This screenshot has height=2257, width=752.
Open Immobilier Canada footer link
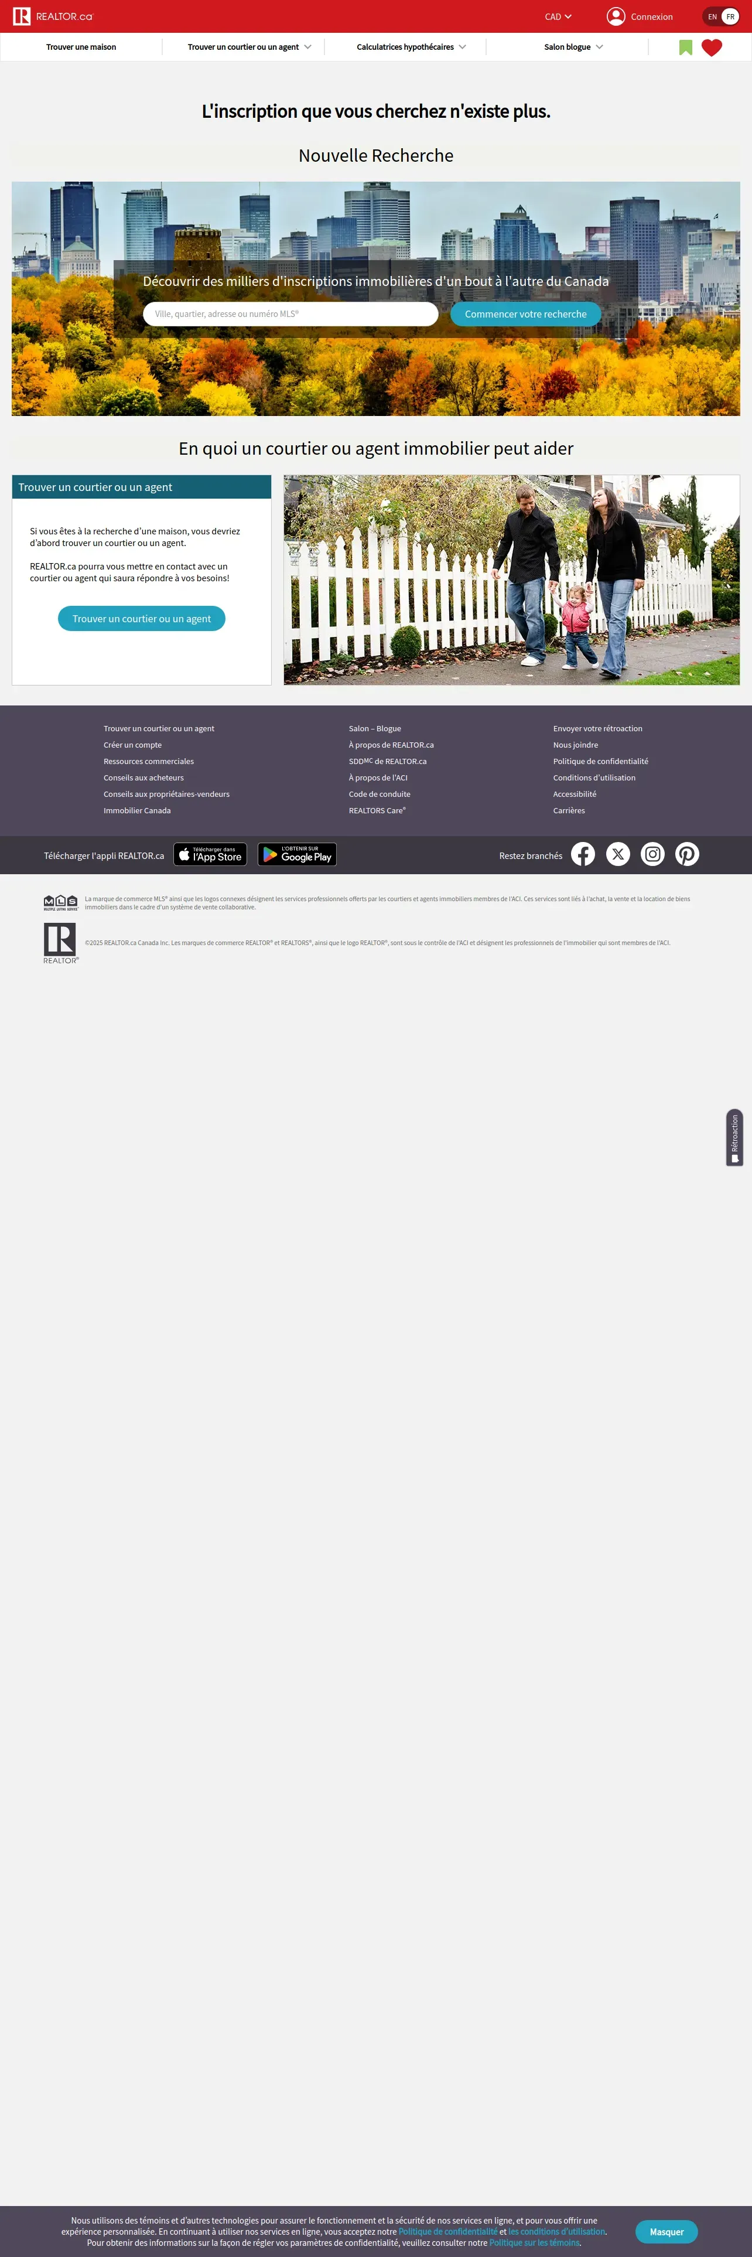click(x=136, y=810)
